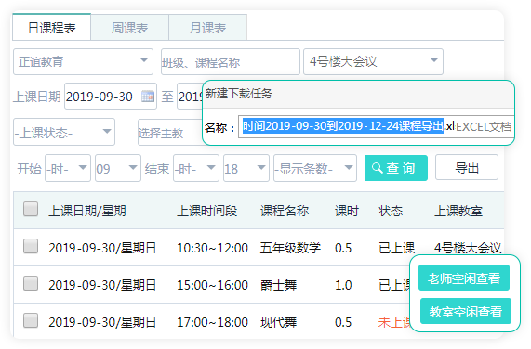
Task: Check the row for 爵士舞 course
Action: pyautogui.click(x=31, y=283)
